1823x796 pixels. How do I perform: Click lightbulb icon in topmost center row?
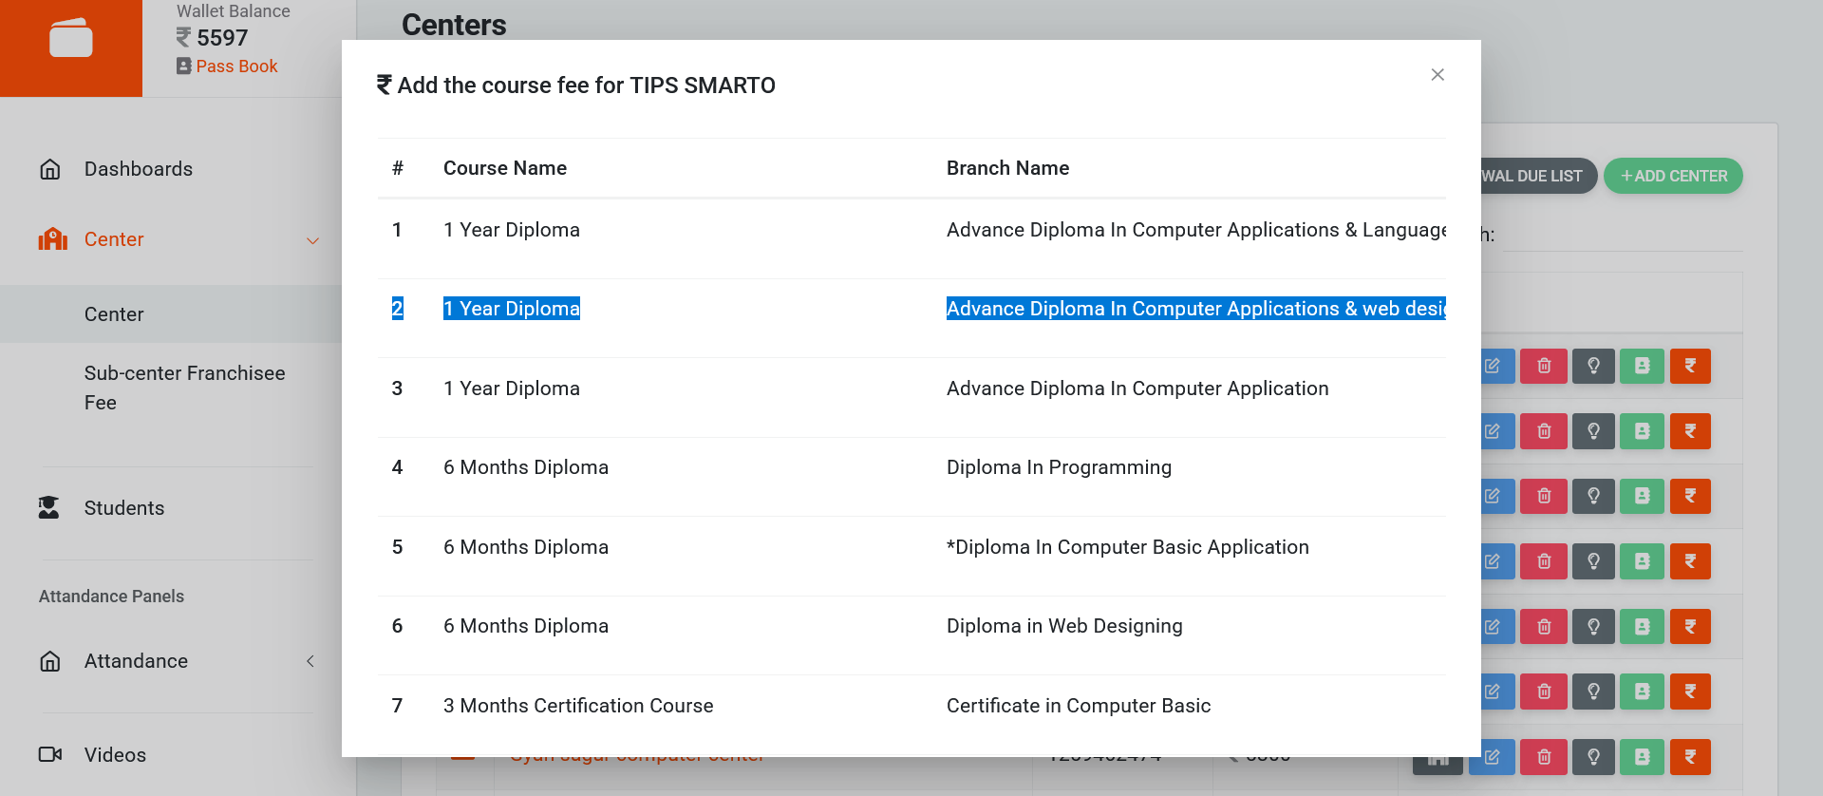1593,367
